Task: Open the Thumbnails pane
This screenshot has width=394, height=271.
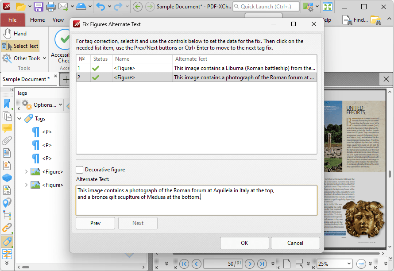Action: click(7, 116)
